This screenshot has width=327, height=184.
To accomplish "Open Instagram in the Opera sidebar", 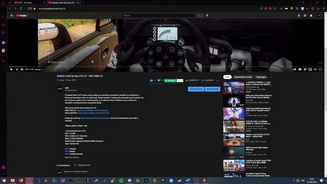I will [x=4, y=51].
